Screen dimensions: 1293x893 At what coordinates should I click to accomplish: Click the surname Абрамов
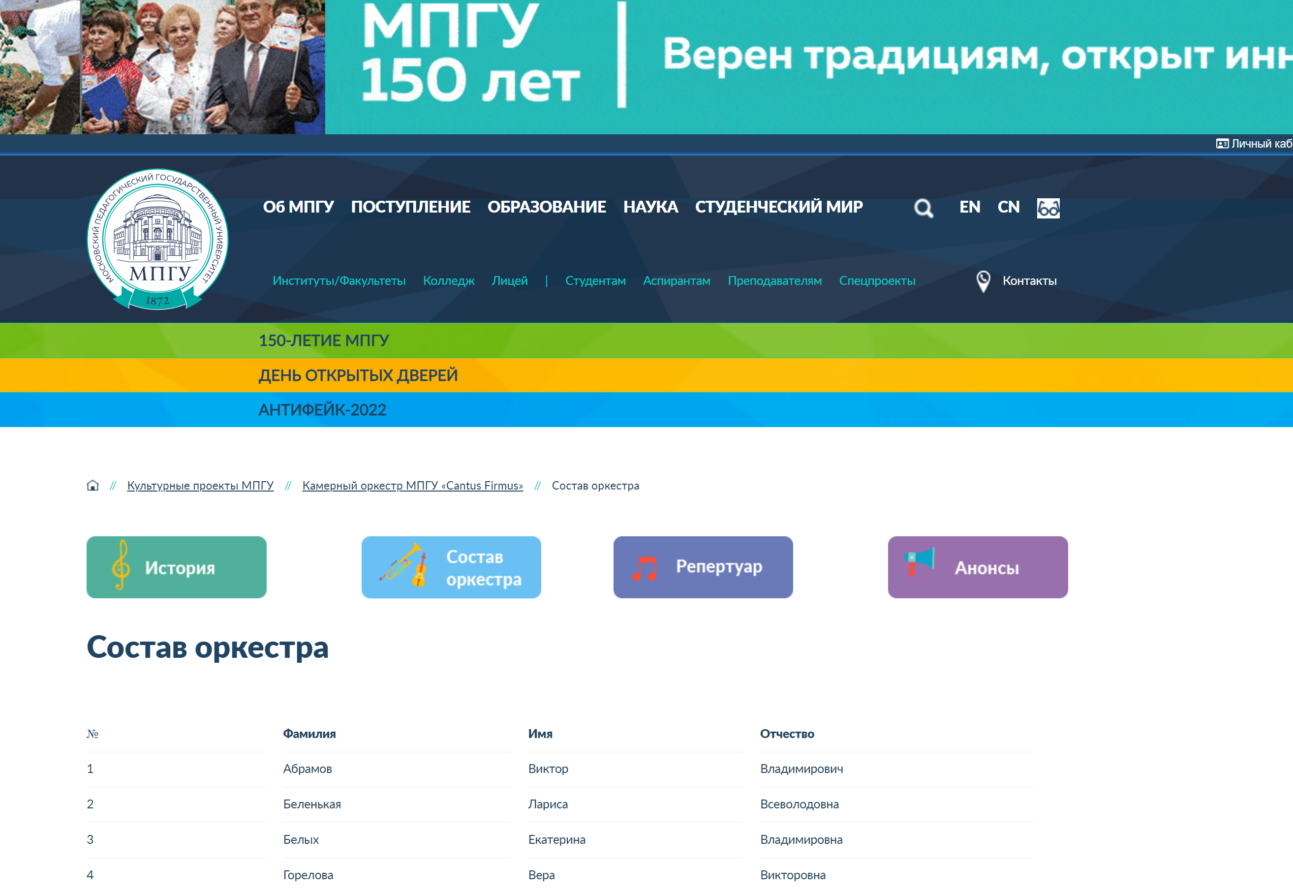click(307, 769)
